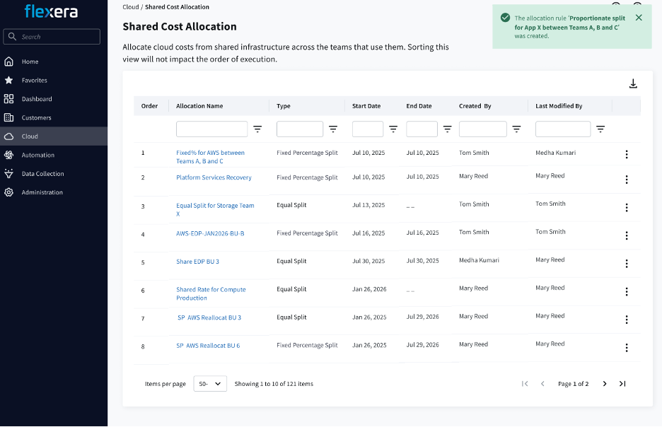Jump to the last page arrow

tap(622, 384)
